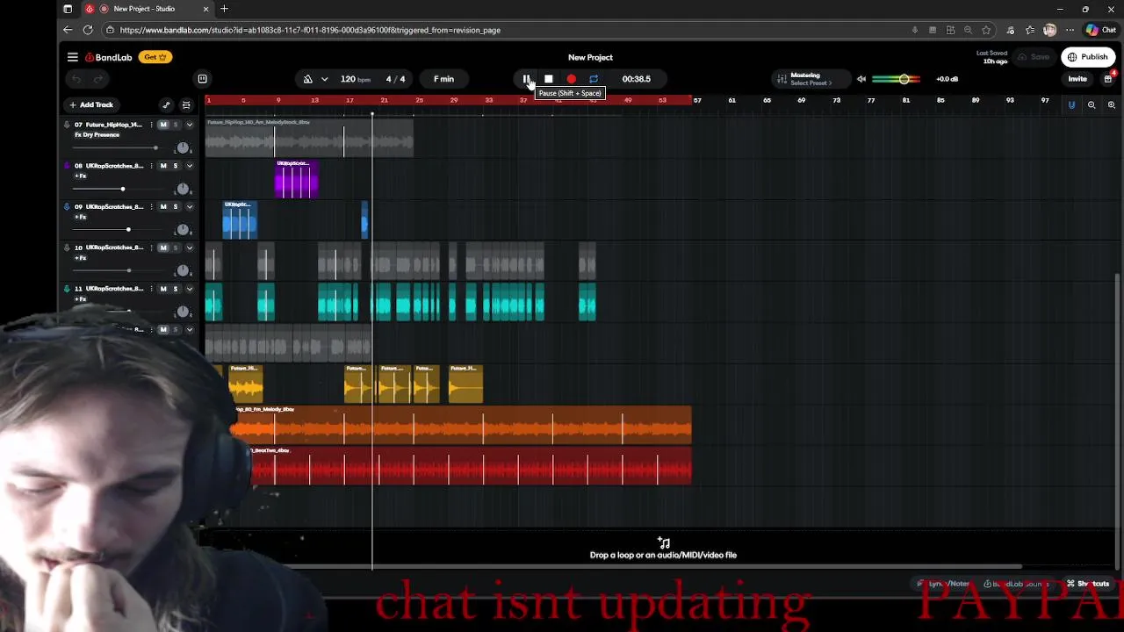This screenshot has width=1124, height=632.
Task: Click the teal mic icon of track 11
Action: [x=67, y=289]
